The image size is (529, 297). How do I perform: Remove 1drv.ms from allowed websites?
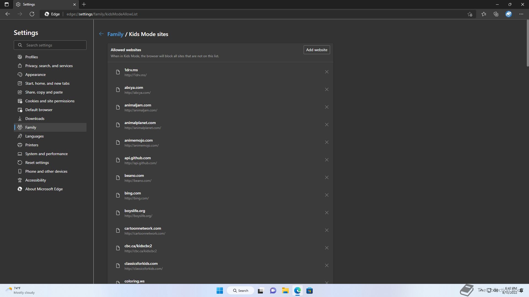(x=326, y=72)
